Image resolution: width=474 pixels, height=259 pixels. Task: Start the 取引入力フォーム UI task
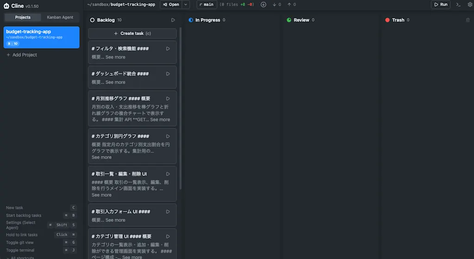pyautogui.click(x=168, y=211)
